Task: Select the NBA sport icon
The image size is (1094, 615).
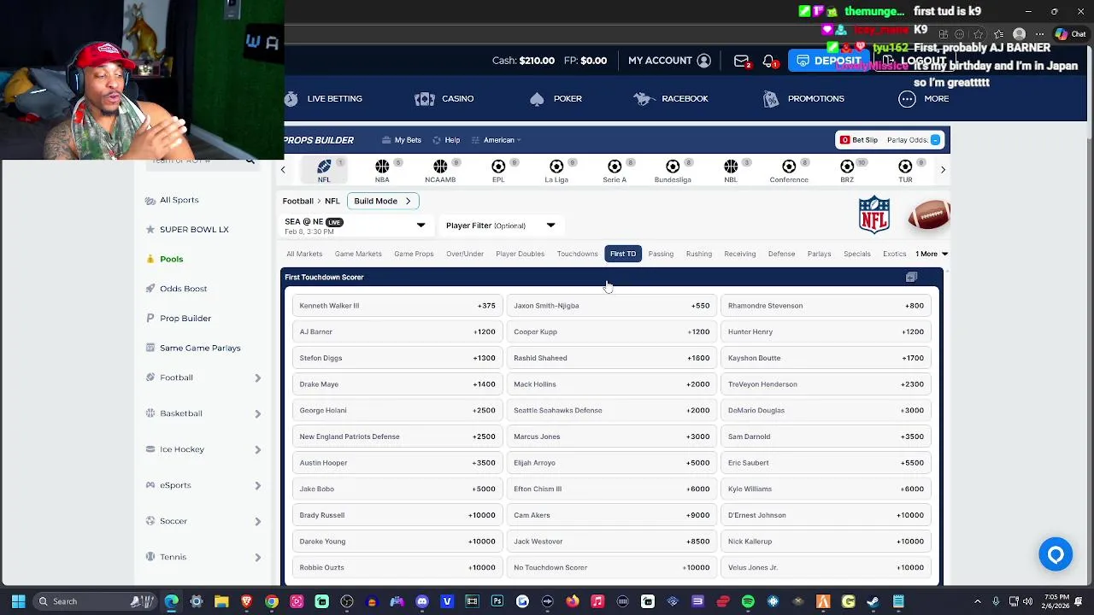Action: [x=382, y=170]
